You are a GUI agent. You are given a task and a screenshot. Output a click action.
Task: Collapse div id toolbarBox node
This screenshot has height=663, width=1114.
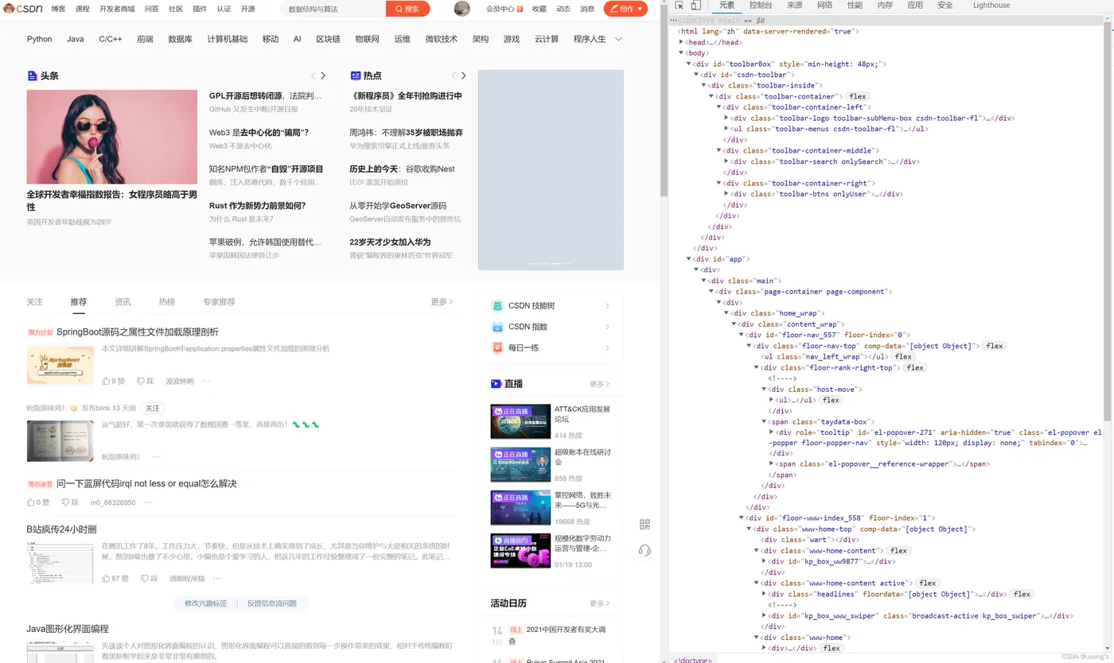tap(689, 64)
